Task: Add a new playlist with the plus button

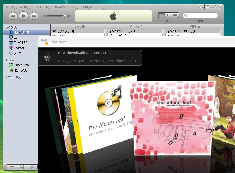Action: [x=12, y=167]
